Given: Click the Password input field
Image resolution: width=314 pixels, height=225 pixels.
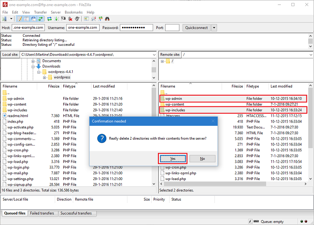Looking at the screenshot, I should (x=136, y=28).
